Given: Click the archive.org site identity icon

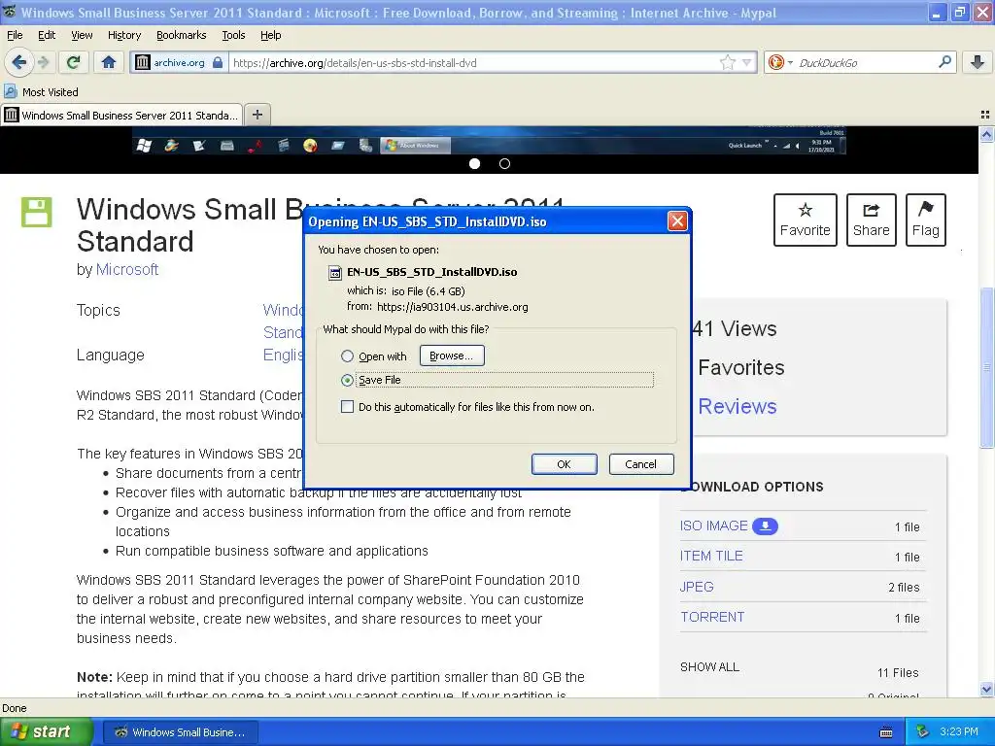Looking at the screenshot, I should [x=143, y=62].
